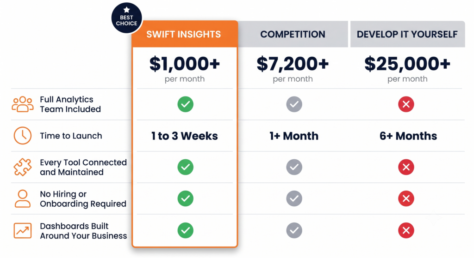Click the $25,000+ per month price
Viewport: 474px width, 258px height.
[x=407, y=69]
